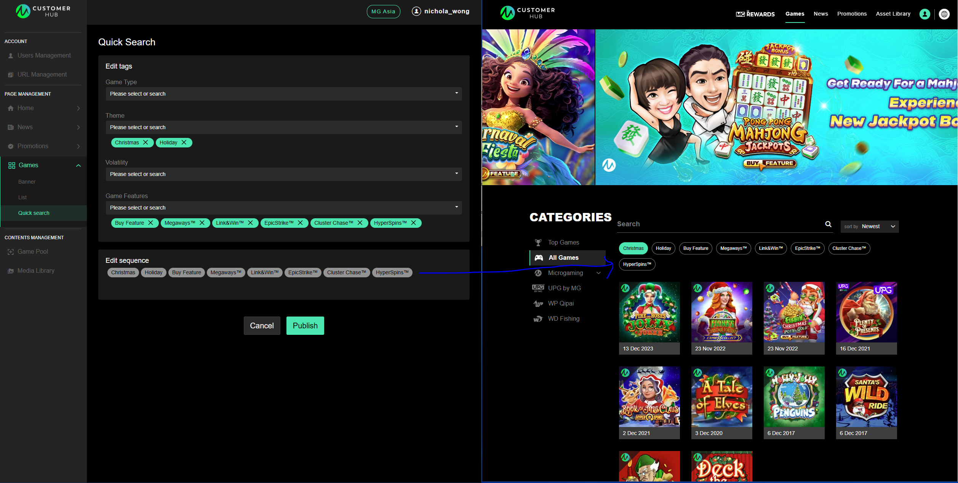Remove the Christmas theme tag
The width and height of the screenshot is (958, 483).
(x=146, y=142)
